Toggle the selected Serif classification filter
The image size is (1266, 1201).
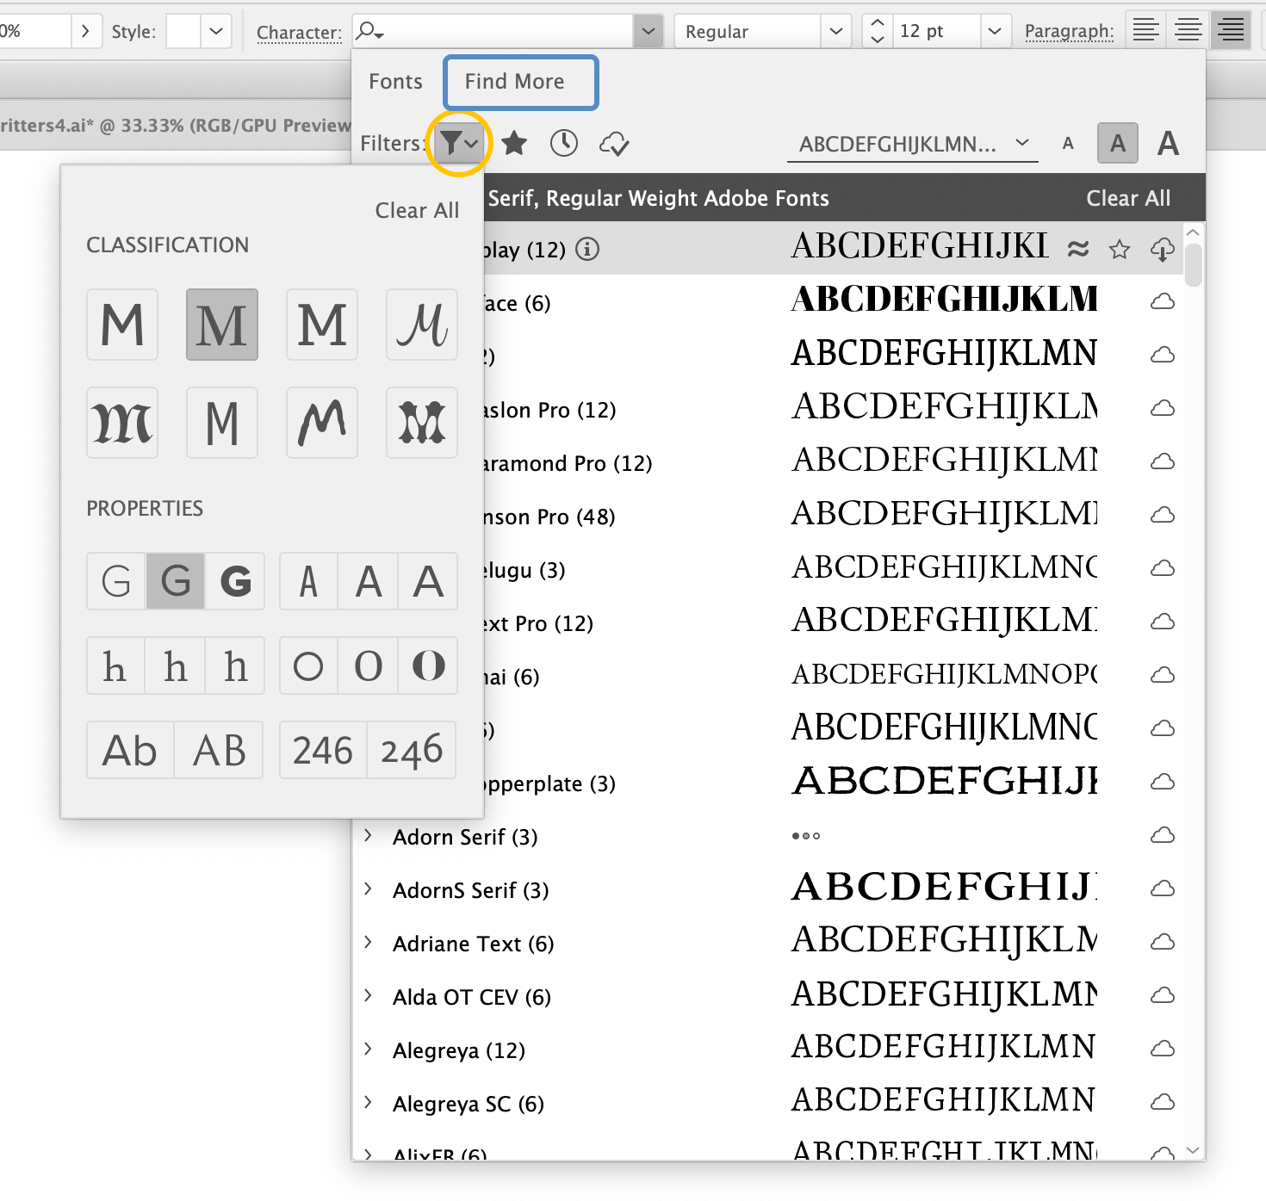[x=222, y=325]
